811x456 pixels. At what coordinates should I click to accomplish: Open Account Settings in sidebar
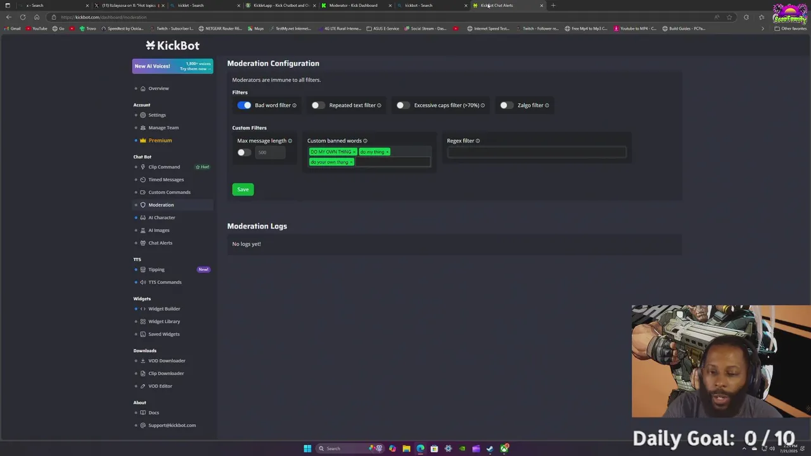(x=156, y=115)
